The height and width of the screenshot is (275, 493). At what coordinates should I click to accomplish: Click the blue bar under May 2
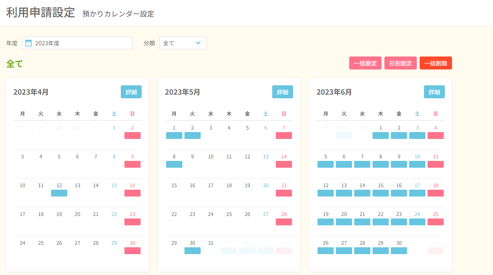(x=192, y=135)
